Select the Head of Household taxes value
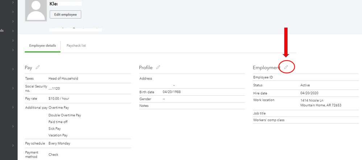 coord(63,78)
